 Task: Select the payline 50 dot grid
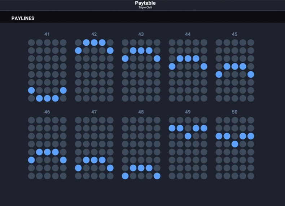(x=235, y=148)
